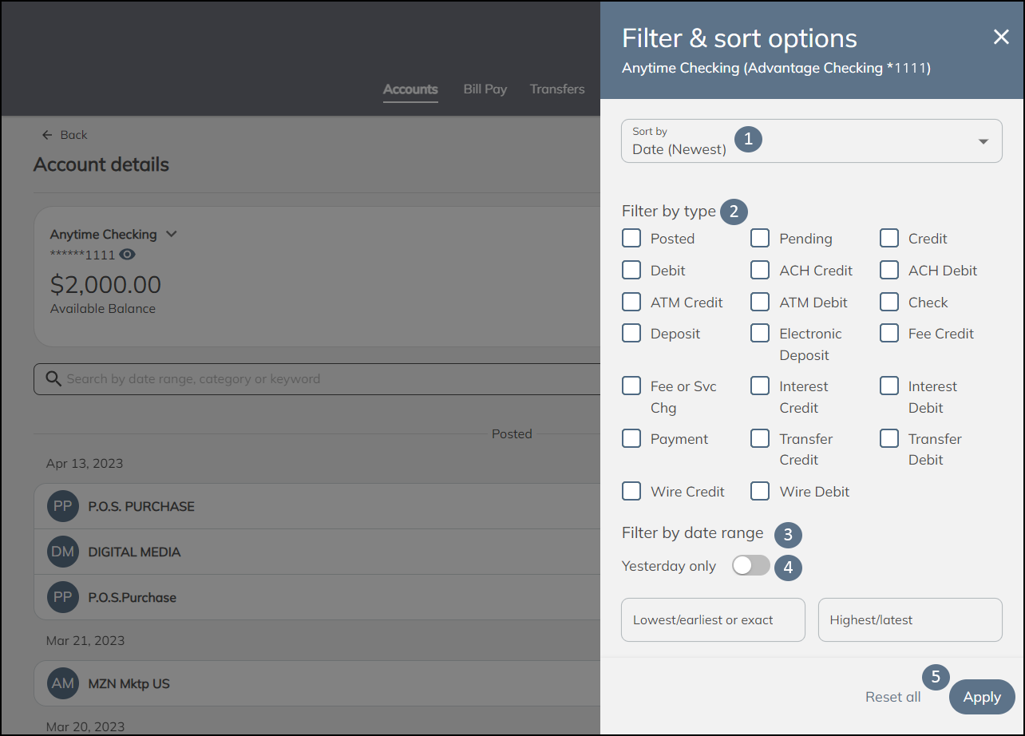
Task: Check the Posted filter checkbox
Action: [631, 239]
